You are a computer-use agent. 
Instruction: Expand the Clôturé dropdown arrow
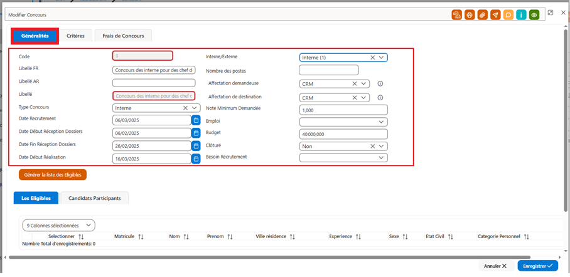(x=381, y=146)
